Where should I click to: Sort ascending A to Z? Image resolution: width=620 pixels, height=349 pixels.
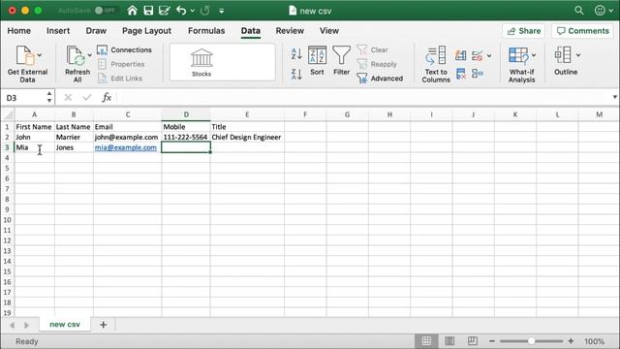[296, 53]
